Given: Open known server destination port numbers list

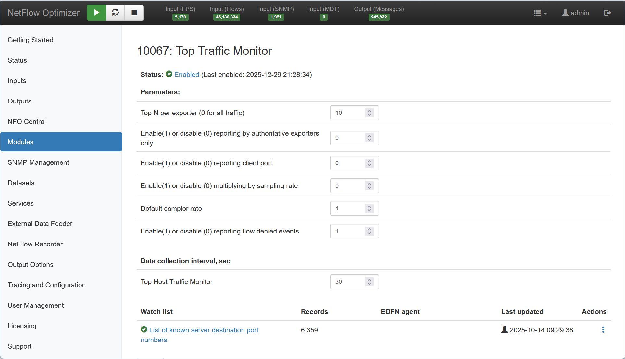Looking at the screenshot, I should [204, 330].
